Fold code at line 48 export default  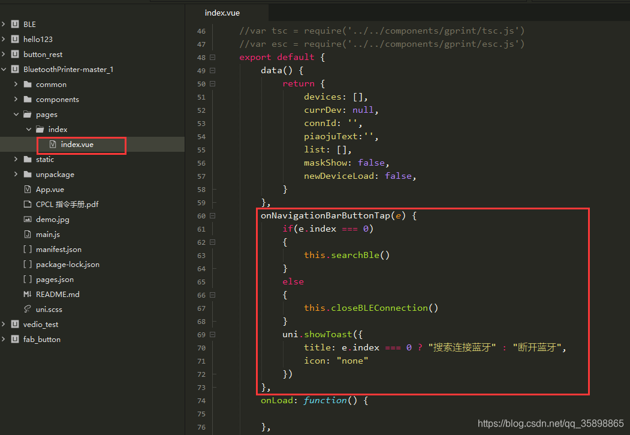pos(213,57)
